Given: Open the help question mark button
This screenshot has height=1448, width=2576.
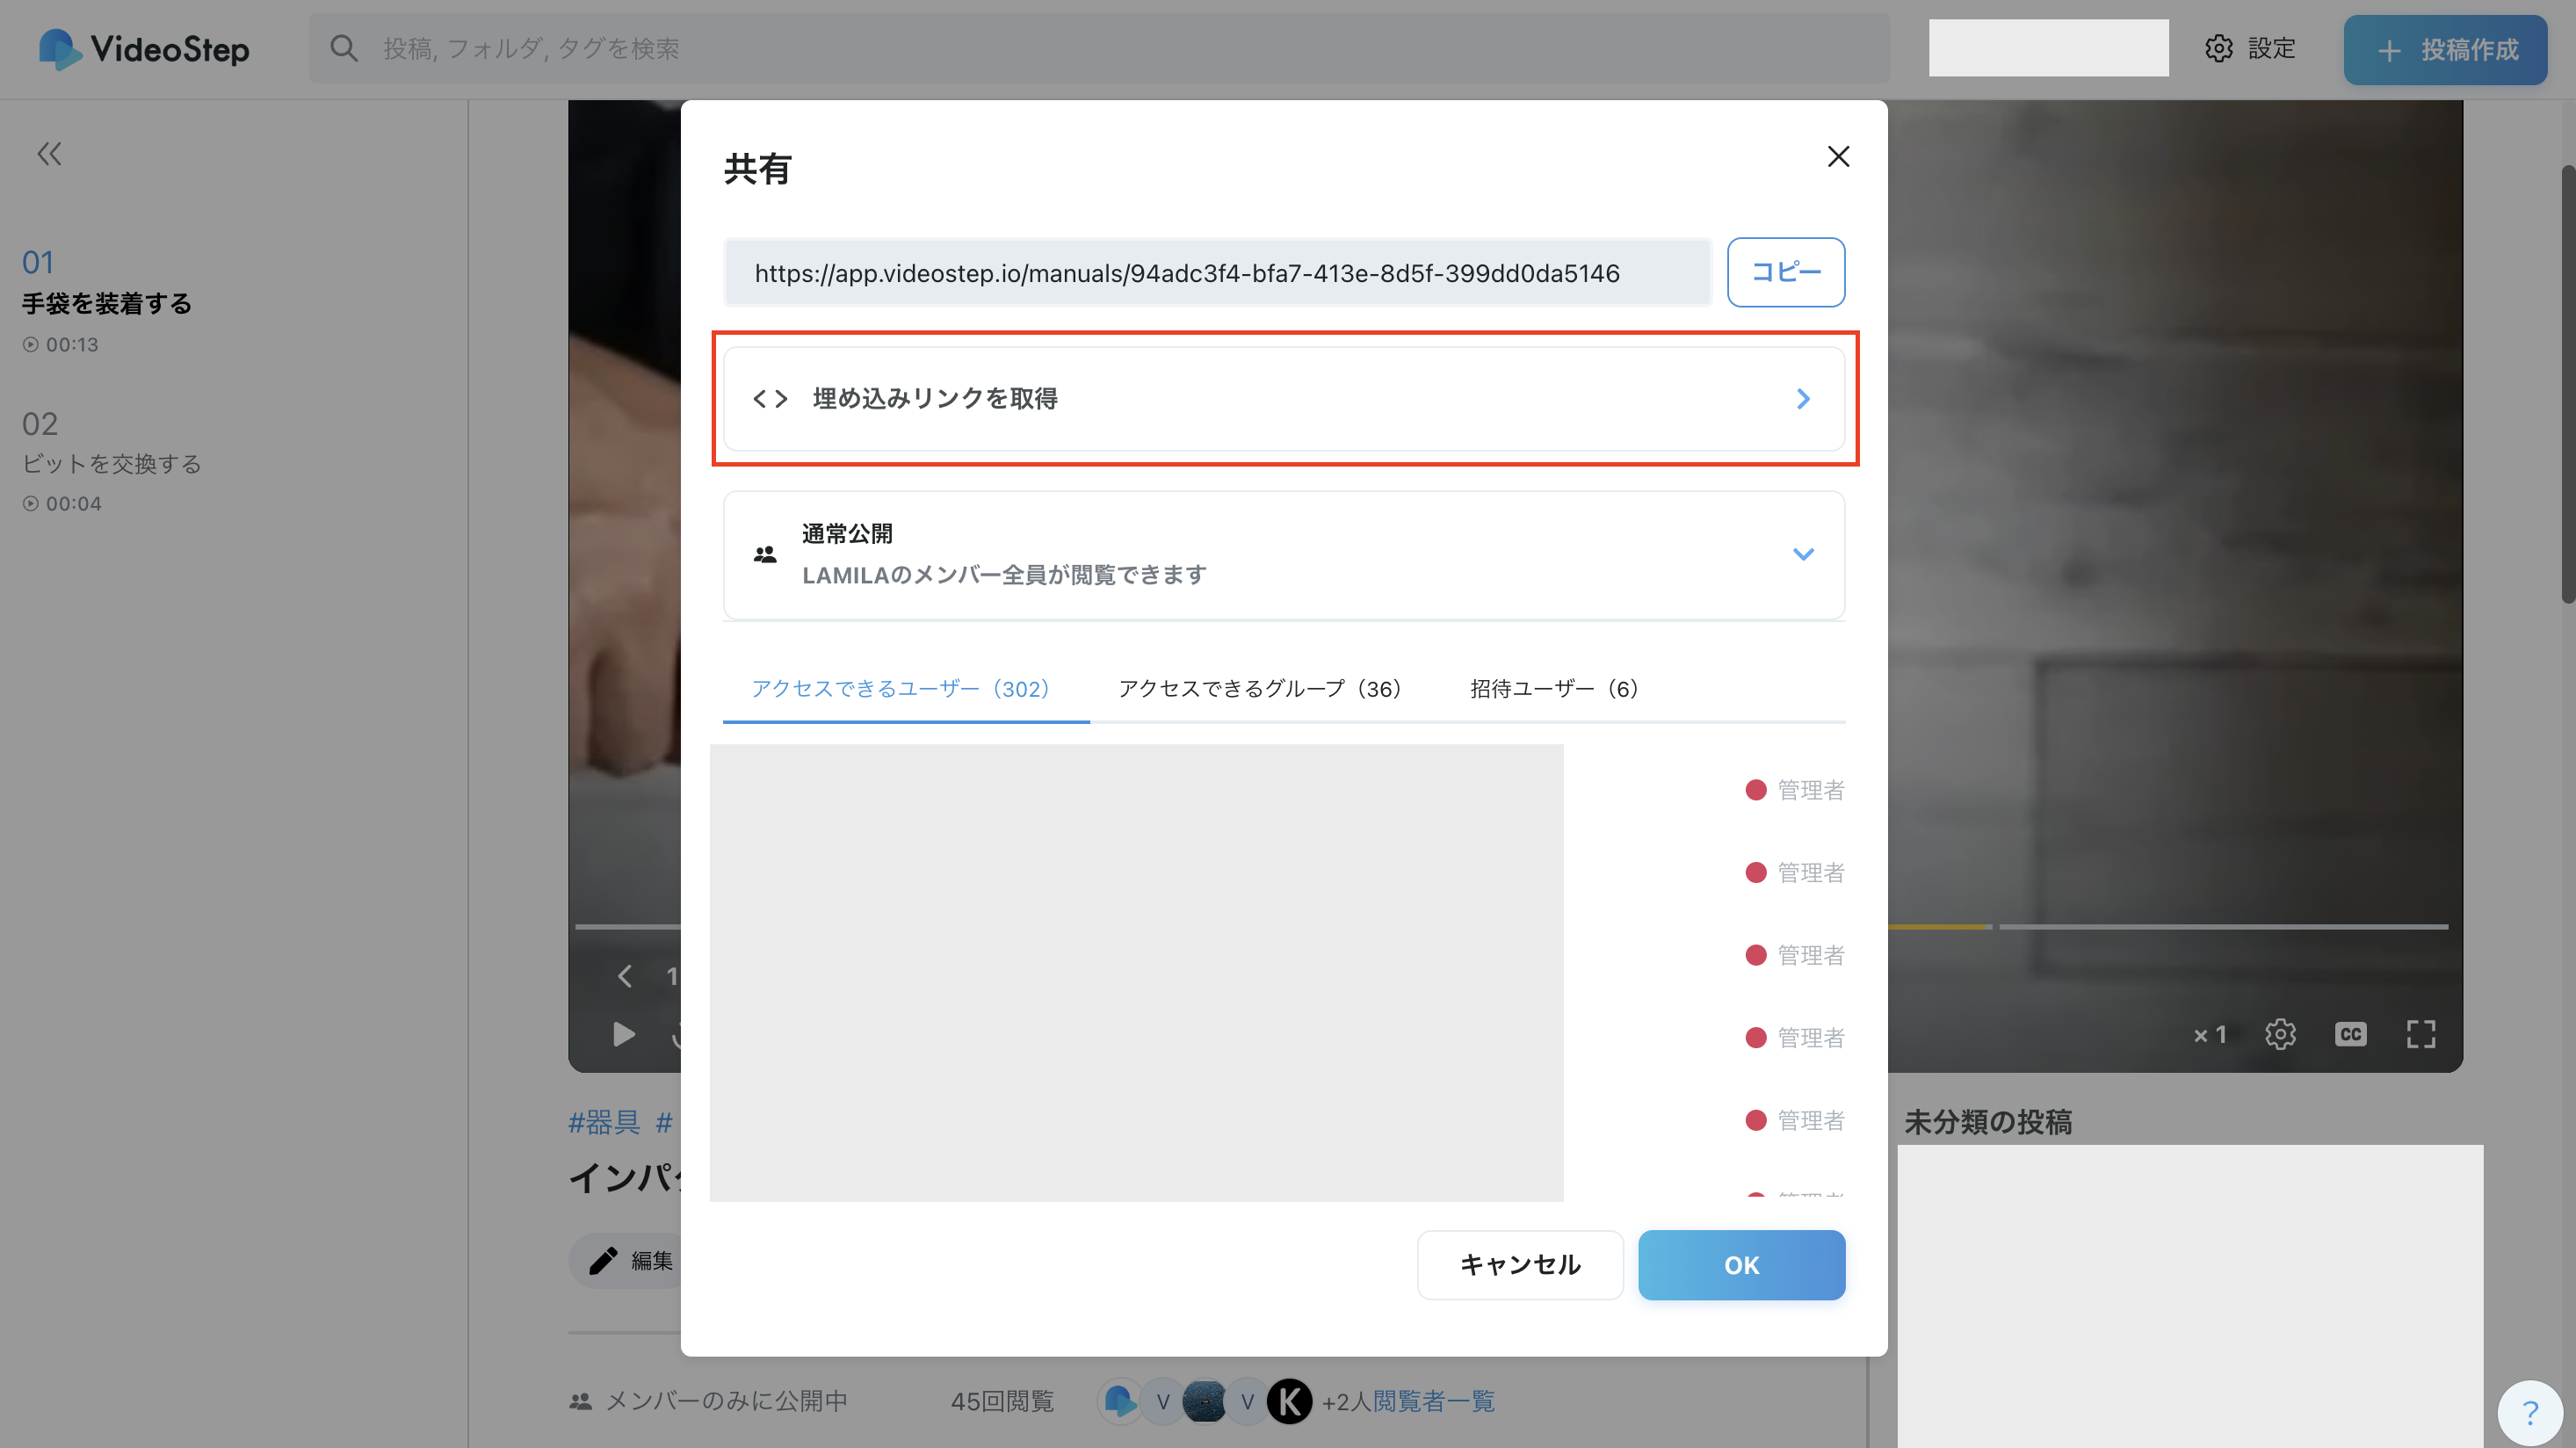Looking at the screenshot, I should pyautogui.click(x=2529, y=1412).
